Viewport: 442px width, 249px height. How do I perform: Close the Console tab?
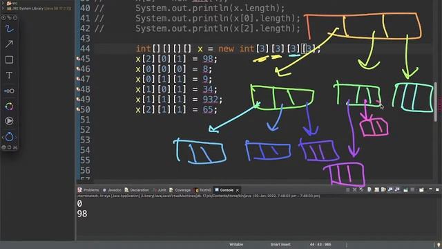pyautogui.click(x=238, y=190)
